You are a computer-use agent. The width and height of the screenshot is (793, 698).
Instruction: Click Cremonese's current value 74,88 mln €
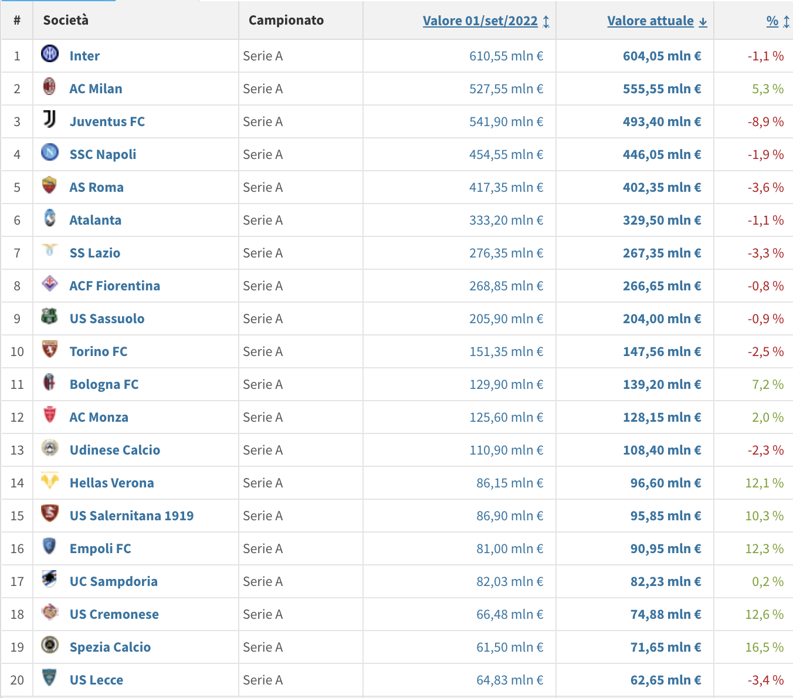[666, 614]
